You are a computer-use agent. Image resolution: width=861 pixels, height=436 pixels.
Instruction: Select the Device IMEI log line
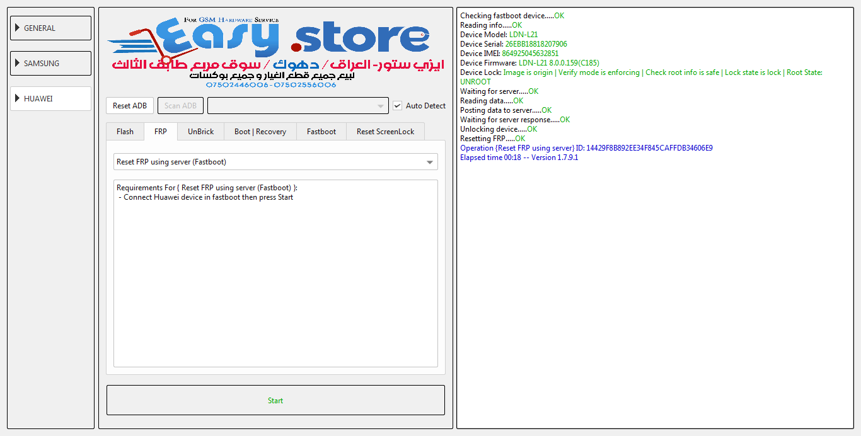[x=509, y=54]
